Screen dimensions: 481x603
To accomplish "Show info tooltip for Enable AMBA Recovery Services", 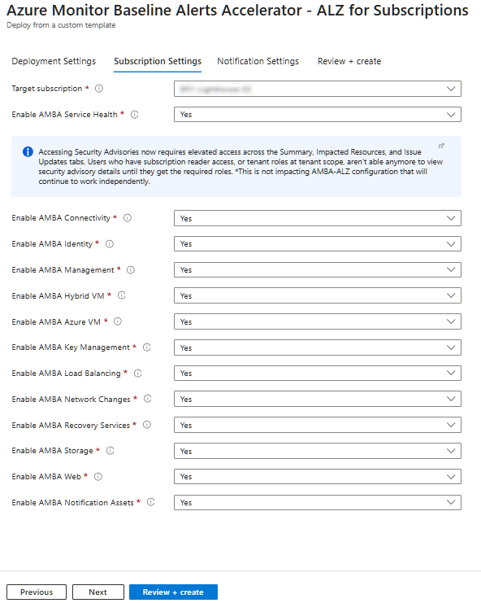I will tap(147, 425).
